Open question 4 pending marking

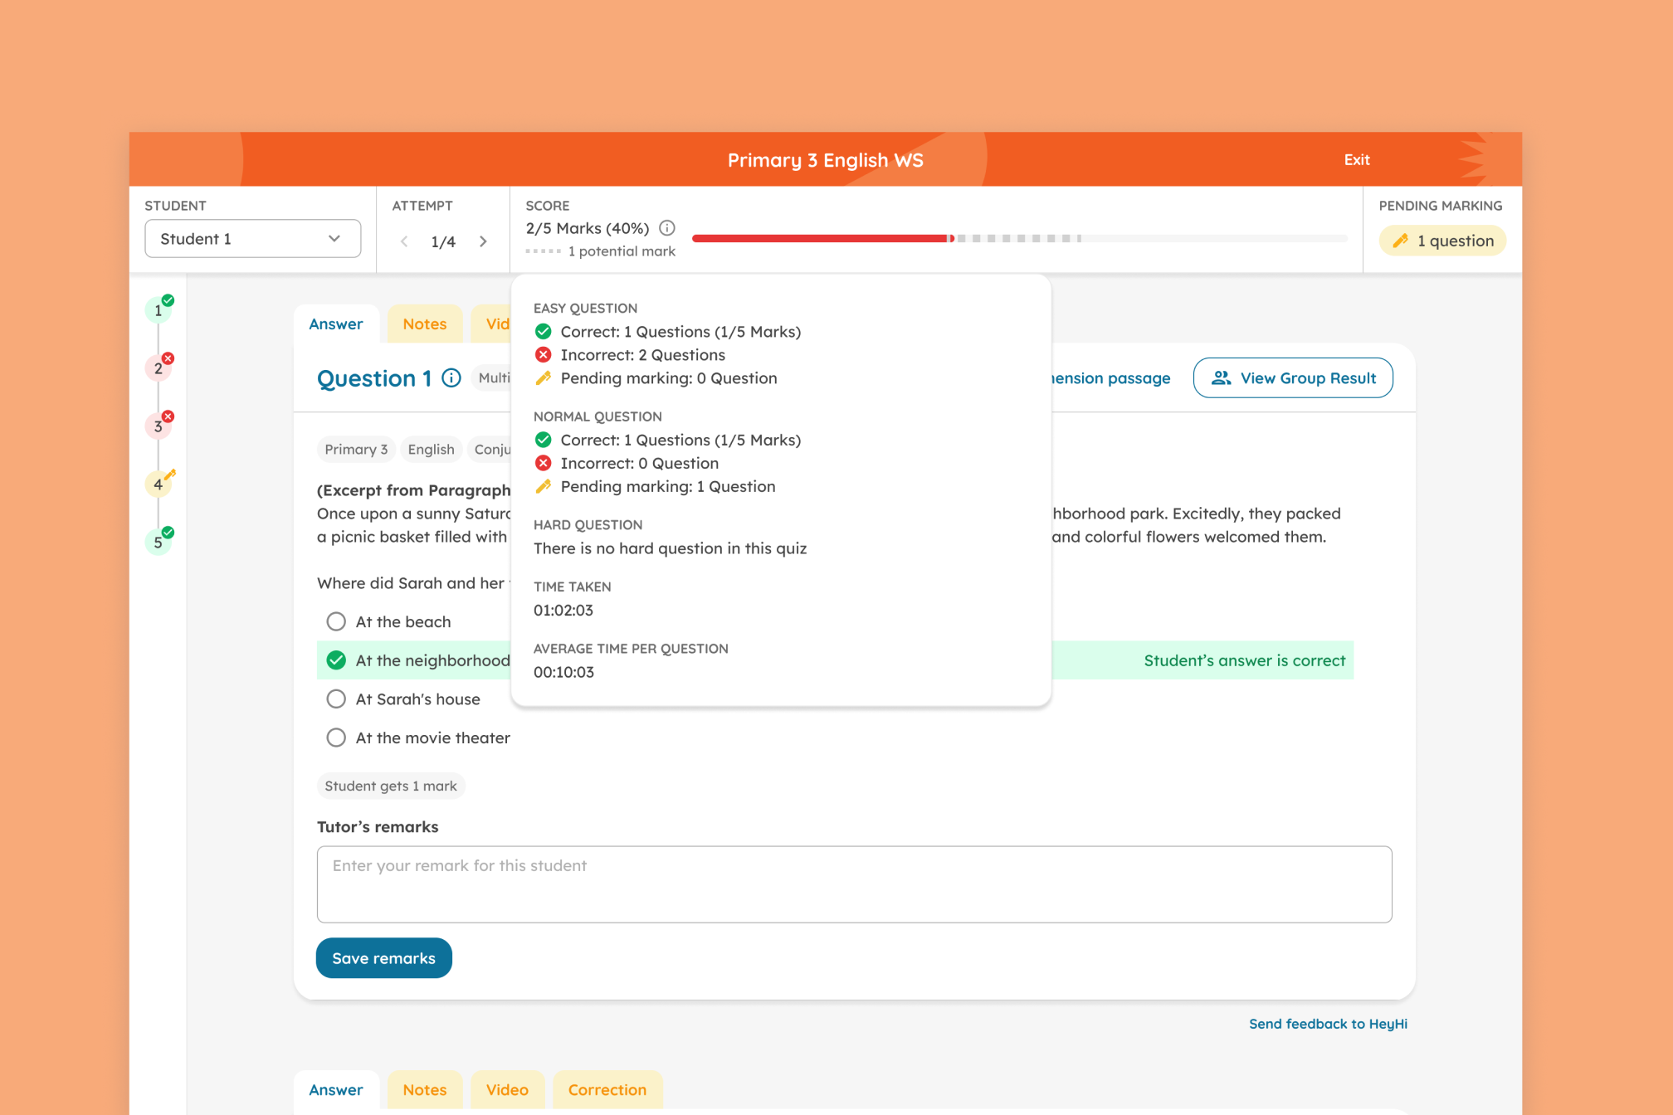159,484
